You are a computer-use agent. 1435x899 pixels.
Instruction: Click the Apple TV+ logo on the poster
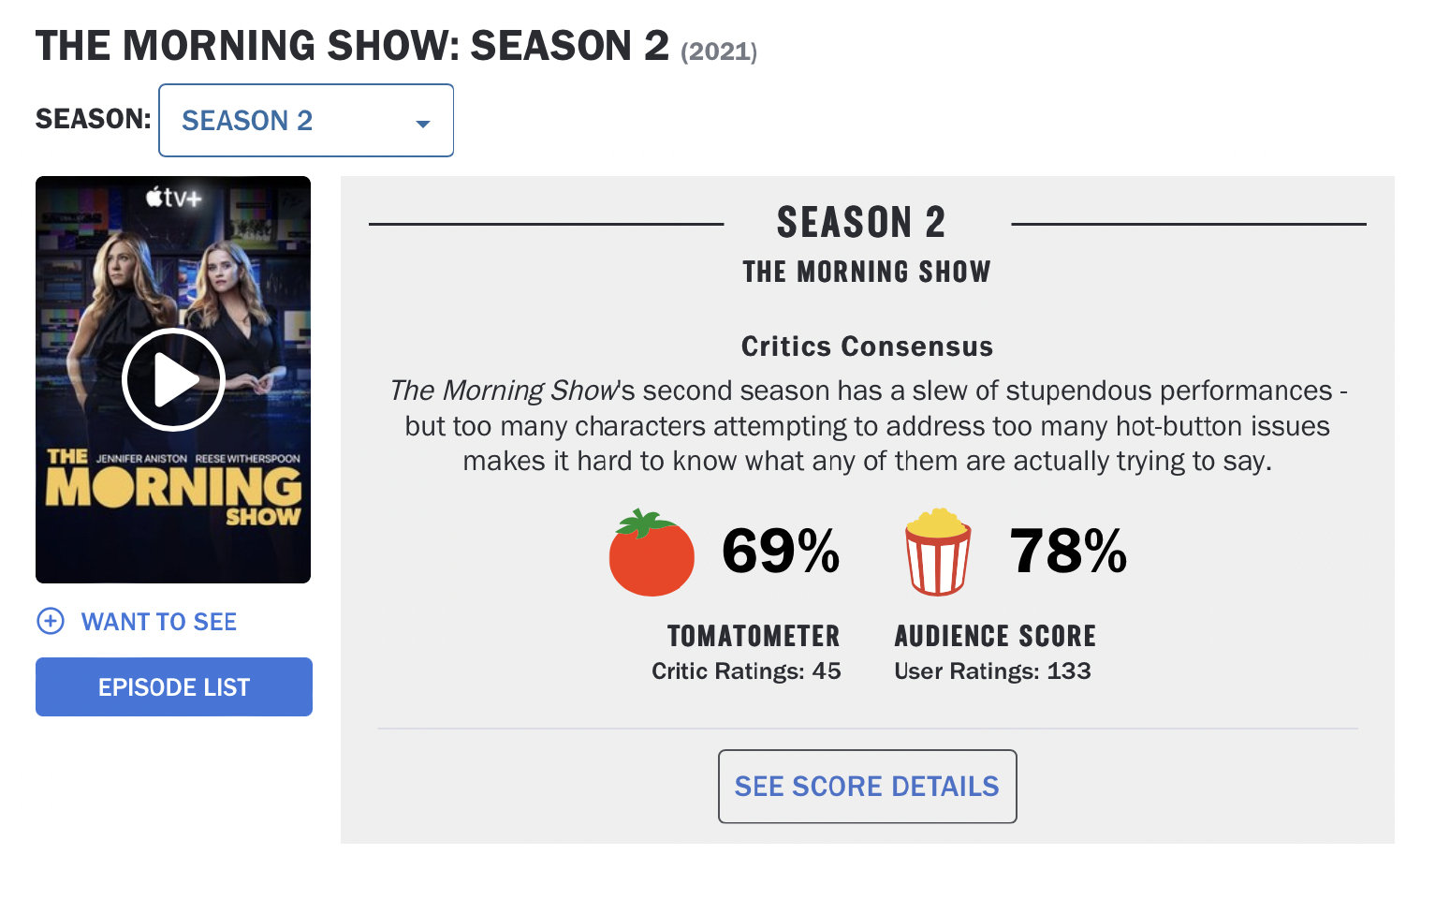point(174,198)
